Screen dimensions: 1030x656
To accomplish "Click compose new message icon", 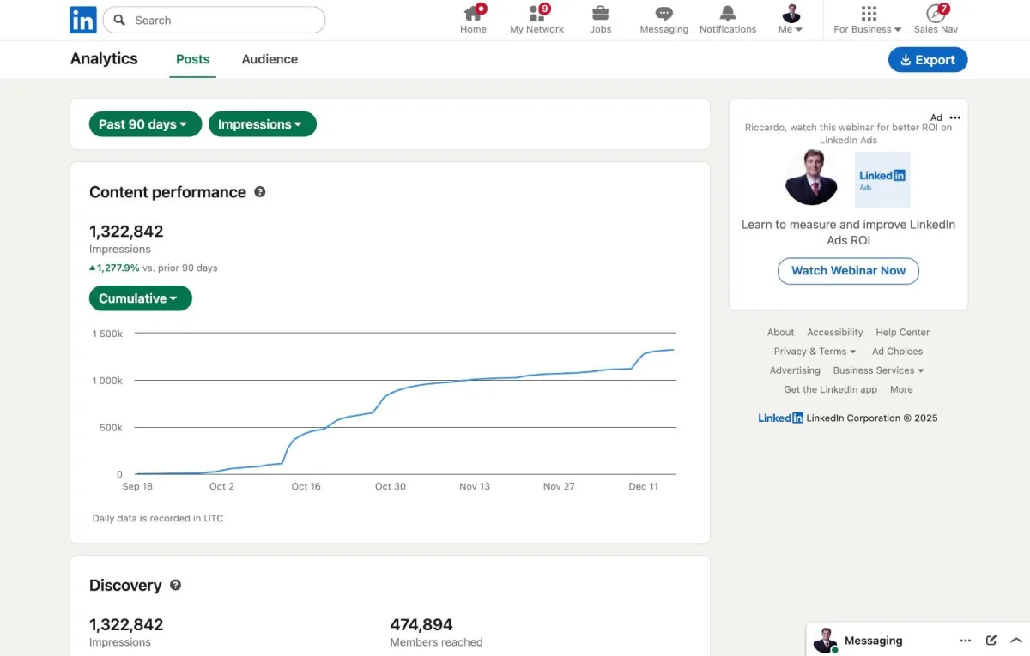I will (x=991, y=641).
